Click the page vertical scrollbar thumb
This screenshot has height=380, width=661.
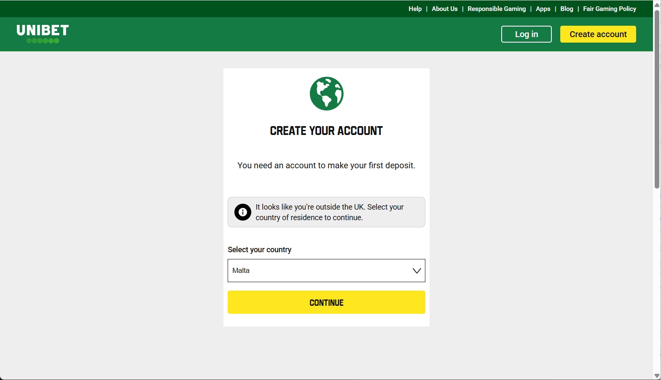pos(657,99)
